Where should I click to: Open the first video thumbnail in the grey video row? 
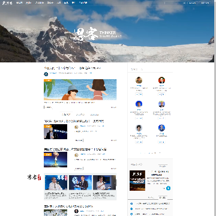click(x=56, y=182)
